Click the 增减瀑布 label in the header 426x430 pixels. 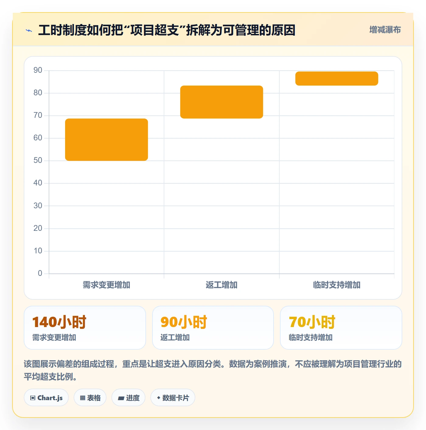pos(385,30)
